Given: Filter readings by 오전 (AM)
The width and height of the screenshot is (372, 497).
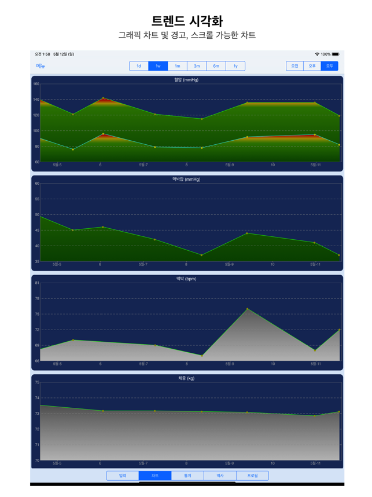Looking at the screenshot, I should [x=294, y=66].
